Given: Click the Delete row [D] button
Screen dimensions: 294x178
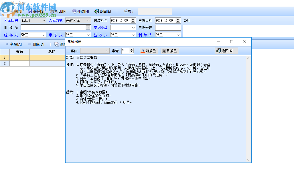Looking at the screenshot, I should [36, 44].
